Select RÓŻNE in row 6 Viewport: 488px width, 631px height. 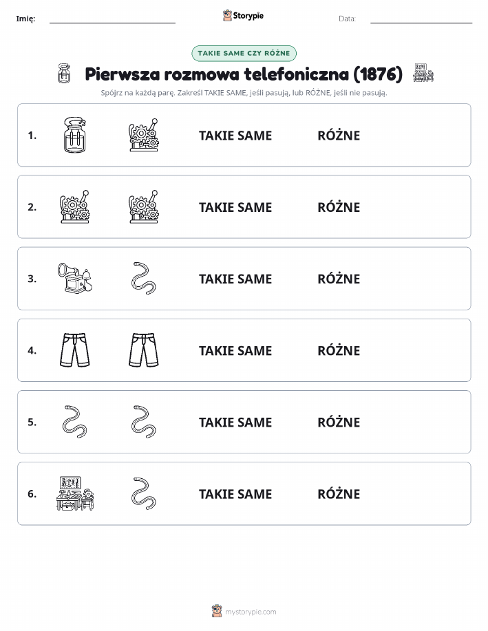pyautogui.click(x=339, y=493)
